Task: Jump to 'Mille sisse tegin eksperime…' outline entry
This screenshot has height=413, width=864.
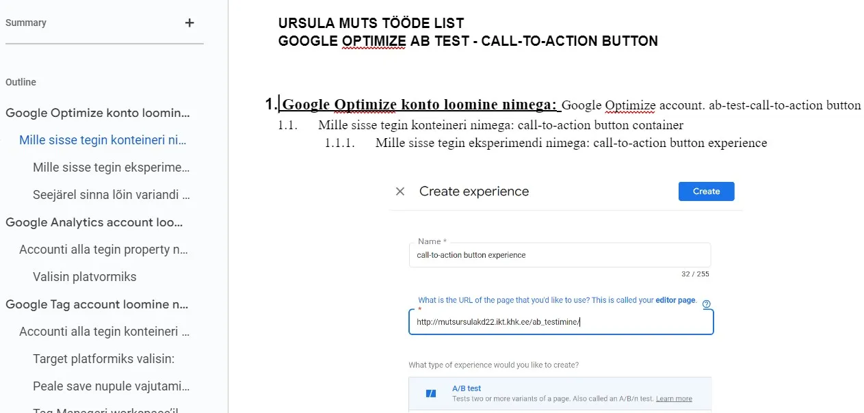Action: (112, 168)
